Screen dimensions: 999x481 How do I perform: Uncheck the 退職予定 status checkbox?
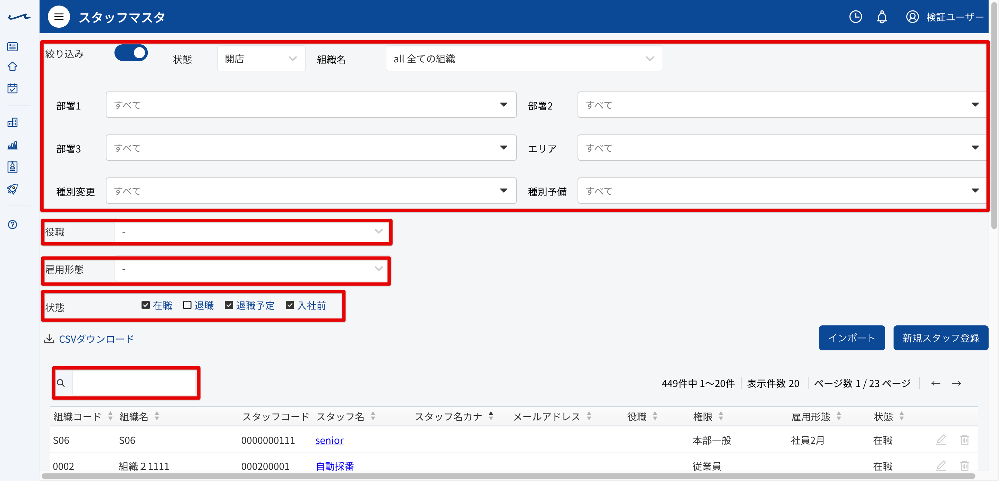(x=229, y=305)
